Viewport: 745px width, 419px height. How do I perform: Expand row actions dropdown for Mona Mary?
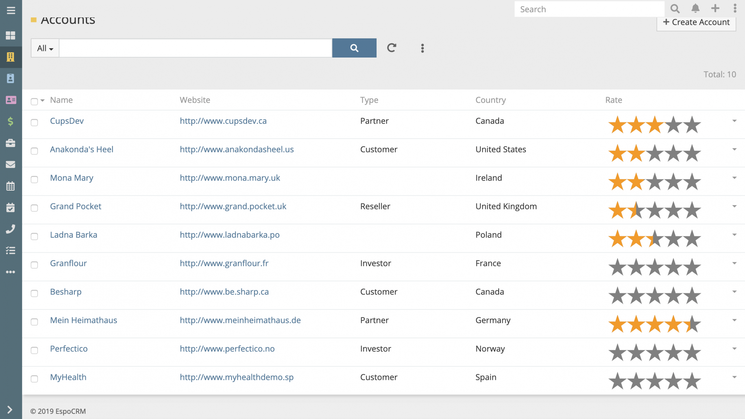[x=734, y=178]
